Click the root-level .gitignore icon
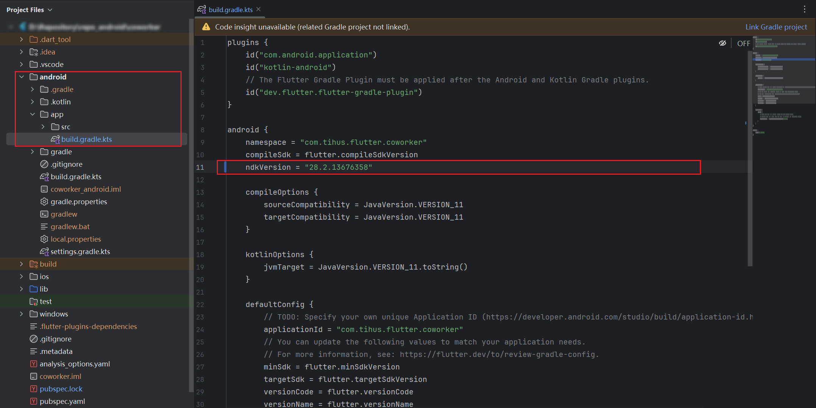 pos(34,339)
